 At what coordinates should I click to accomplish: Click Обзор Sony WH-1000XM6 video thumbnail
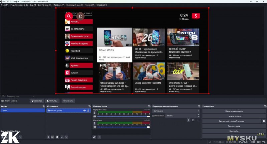click(x=149, y=71)
